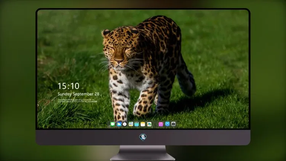Open the Maps-style icon in dock
This screenshot has height=161, width=286.
tap(131, 124)
